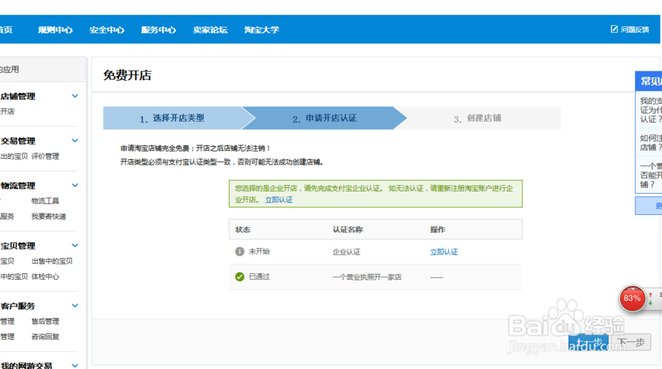Click the 下一步 button
The height and width of the screenshot is (369, 662).
click(631, 343)
